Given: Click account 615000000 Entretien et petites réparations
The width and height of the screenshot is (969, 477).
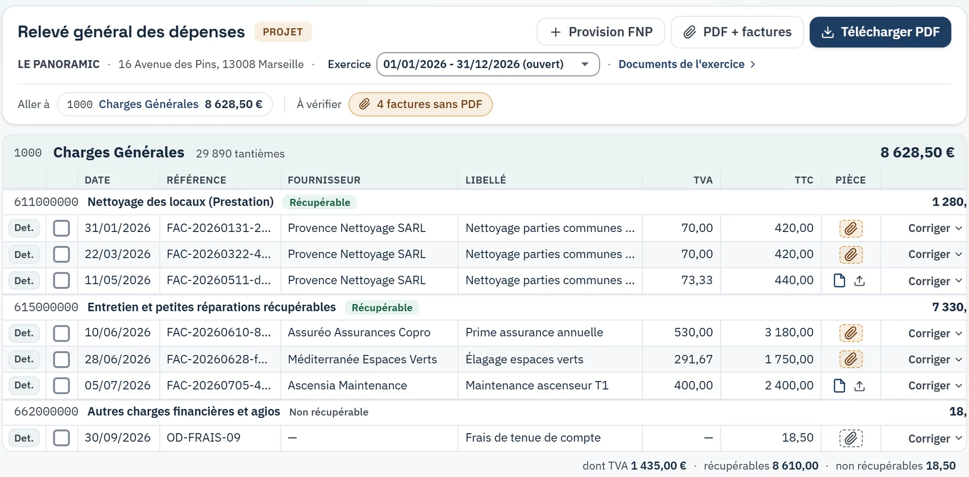Looking at the screenshot, I should coord(175,307).
